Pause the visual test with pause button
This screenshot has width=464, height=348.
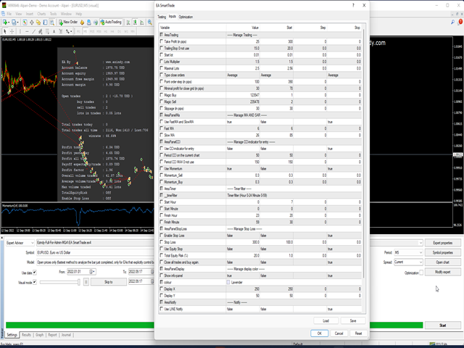[86, 282]
